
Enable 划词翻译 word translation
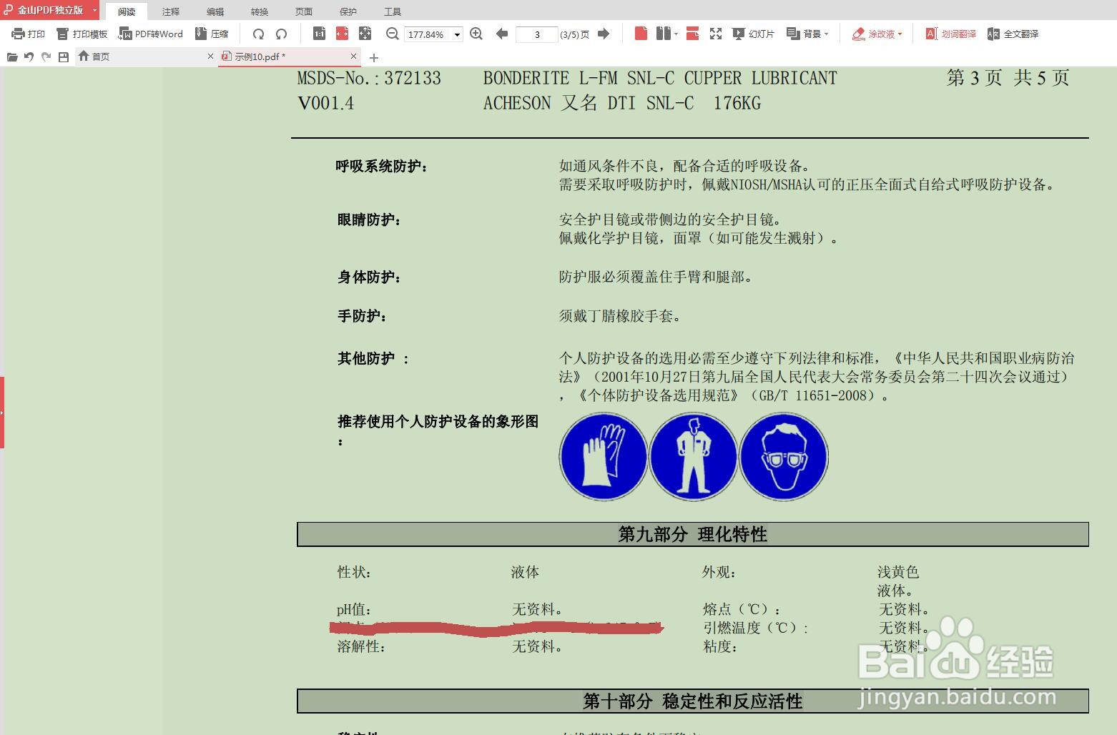tap(950, 34)
